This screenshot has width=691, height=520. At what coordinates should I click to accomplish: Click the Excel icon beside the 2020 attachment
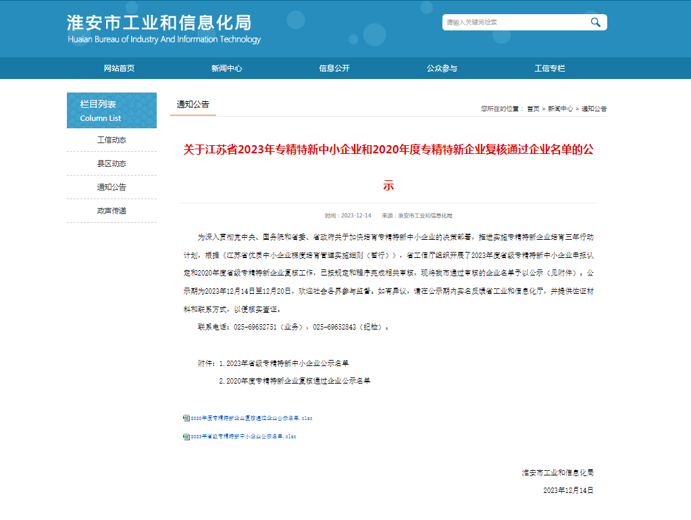point(185,417)
